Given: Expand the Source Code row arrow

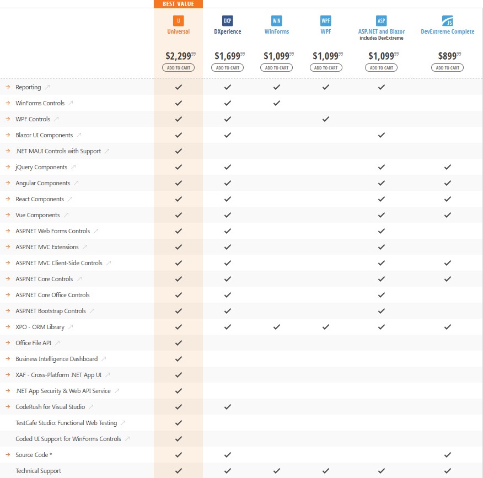Looking at the screenshot, I should (x=8, y=455).
